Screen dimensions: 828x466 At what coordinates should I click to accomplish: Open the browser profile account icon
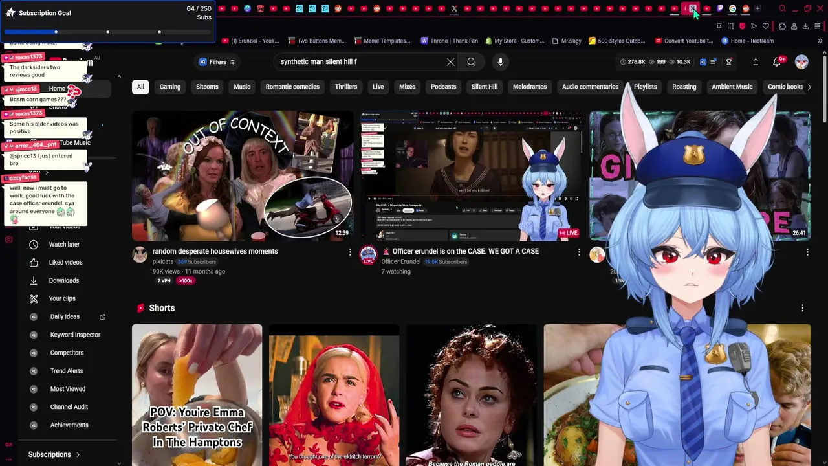pyautogui.click(x=794, y=26)
